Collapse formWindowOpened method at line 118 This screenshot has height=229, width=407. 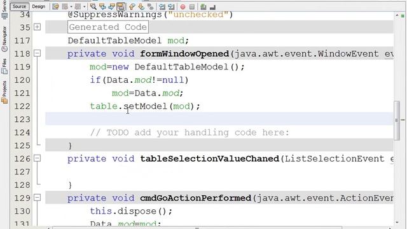[38, 53]
